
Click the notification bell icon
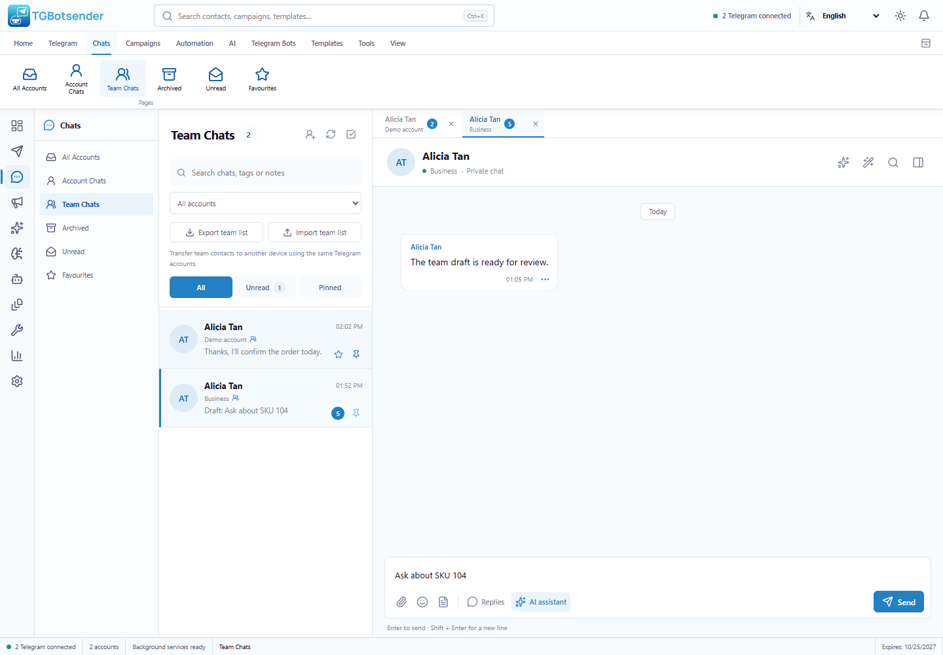(924, 16)
